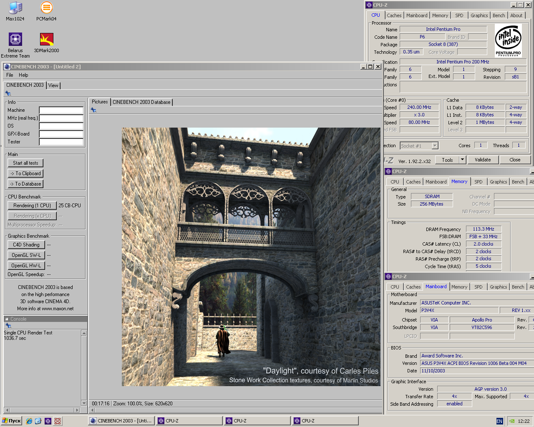Click the NVIDIA tray icon
This screenshot has height=427, width=534.
(x=512, y=421)
